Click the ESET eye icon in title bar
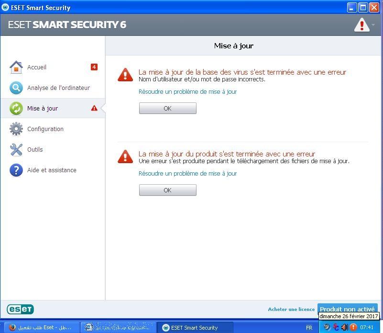Screen dimensions: 383x333 (5, 7)
